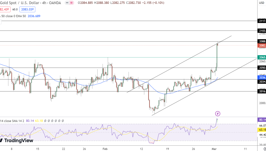Click the '22' date label on time axis
266x151 pixels.
point(63,149)
